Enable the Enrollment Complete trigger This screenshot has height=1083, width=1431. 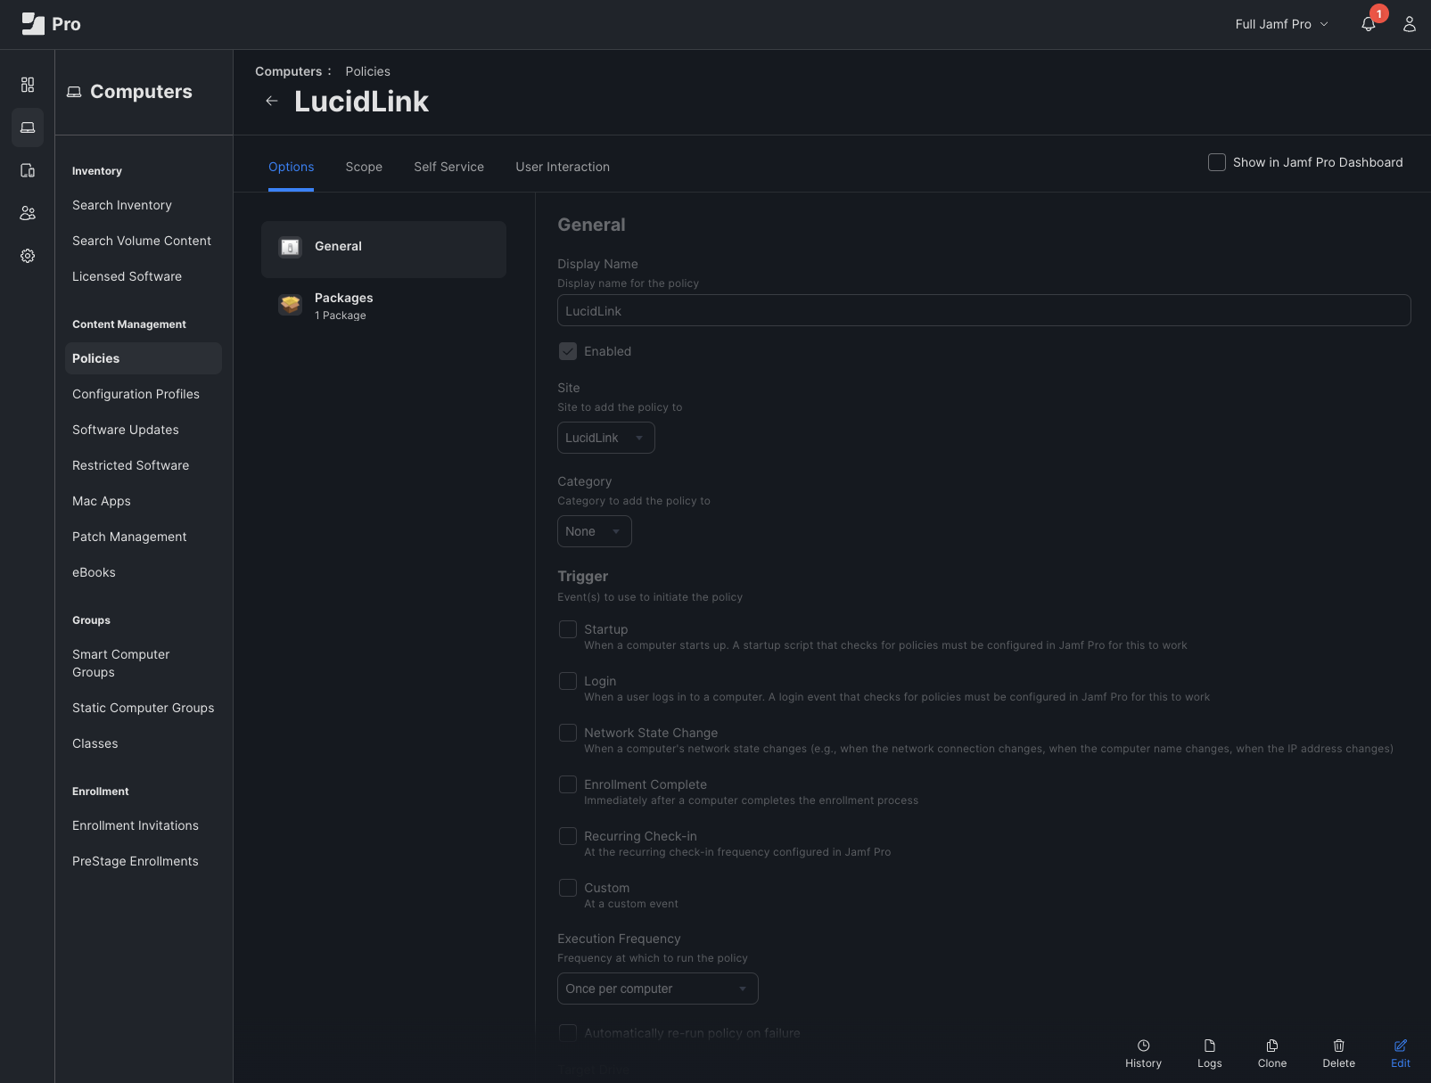point(568,784)
